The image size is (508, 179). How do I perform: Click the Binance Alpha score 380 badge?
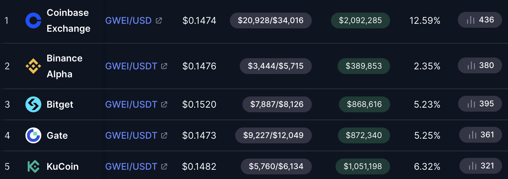480,65
